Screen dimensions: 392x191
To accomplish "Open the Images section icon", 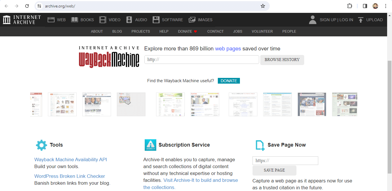I will click(x=192, y=20).
